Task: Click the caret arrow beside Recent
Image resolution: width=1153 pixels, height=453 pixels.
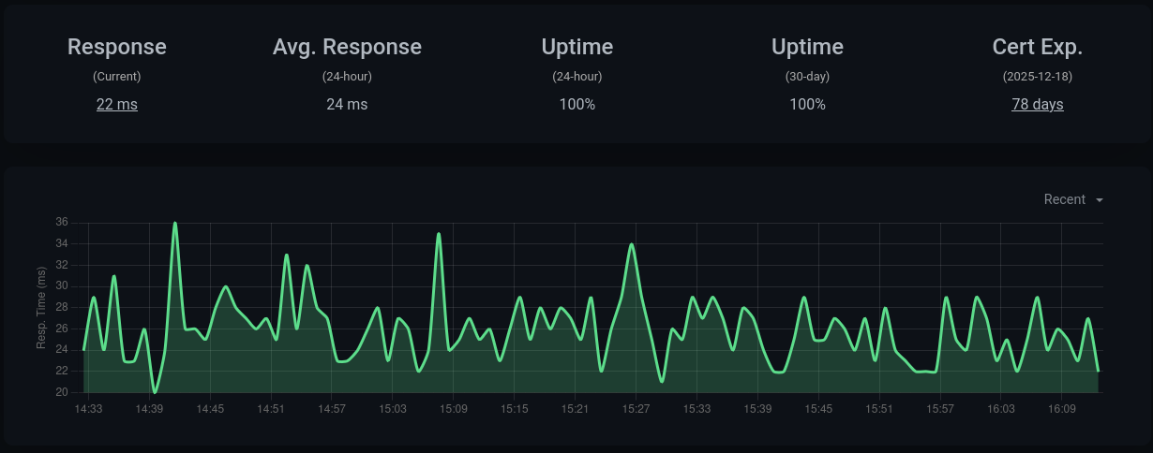Action: (x=1099, y=200)
